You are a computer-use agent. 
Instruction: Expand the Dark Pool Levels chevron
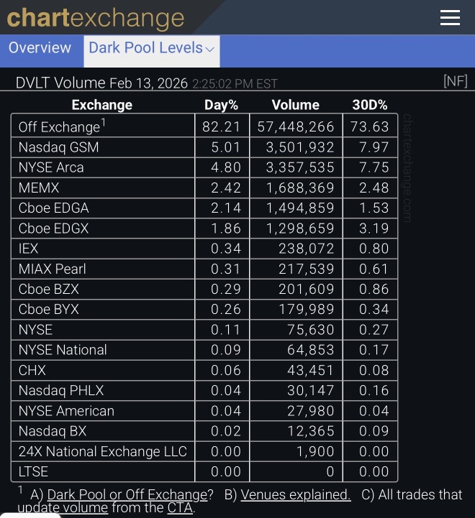(x=210, y=50)
